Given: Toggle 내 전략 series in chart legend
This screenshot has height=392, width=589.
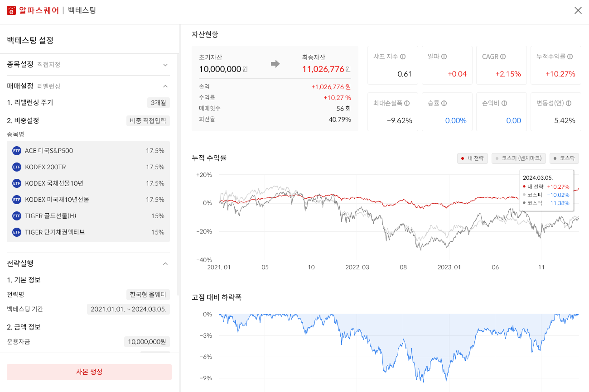Looking at the screenshot, I should point(473,158).
